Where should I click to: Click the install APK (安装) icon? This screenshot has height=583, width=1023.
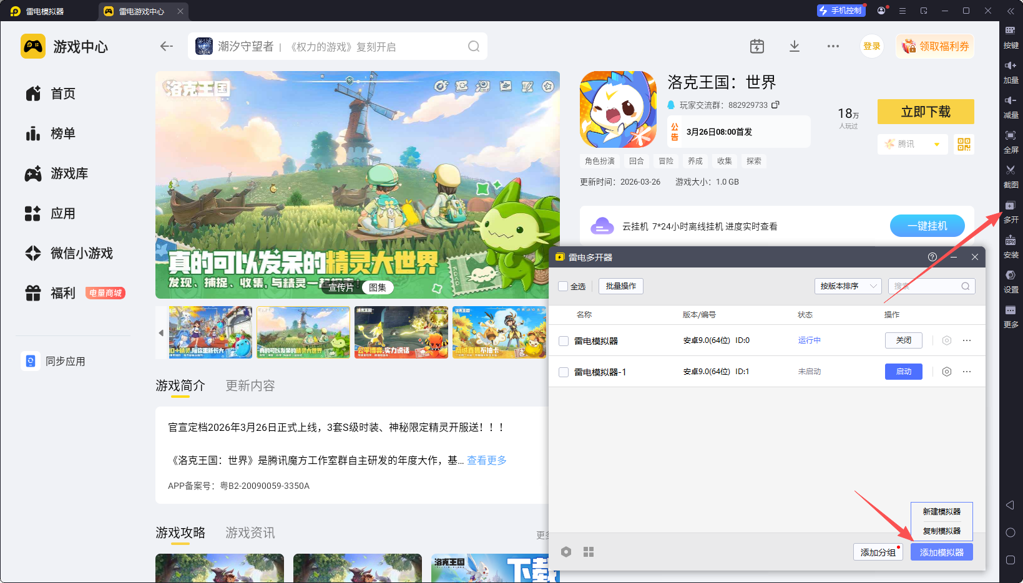tap(1010, 241)
